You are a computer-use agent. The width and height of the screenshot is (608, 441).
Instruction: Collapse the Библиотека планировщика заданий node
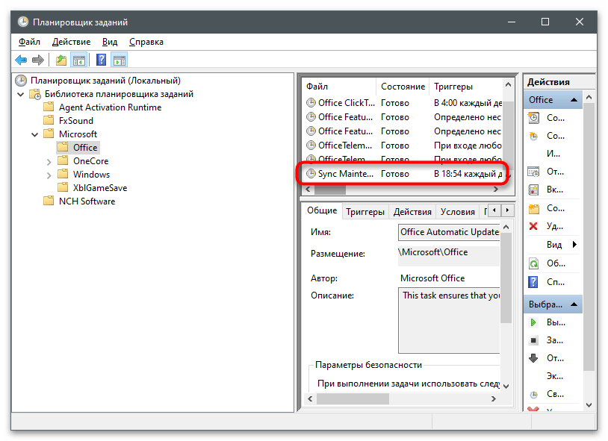coord(21,94)
